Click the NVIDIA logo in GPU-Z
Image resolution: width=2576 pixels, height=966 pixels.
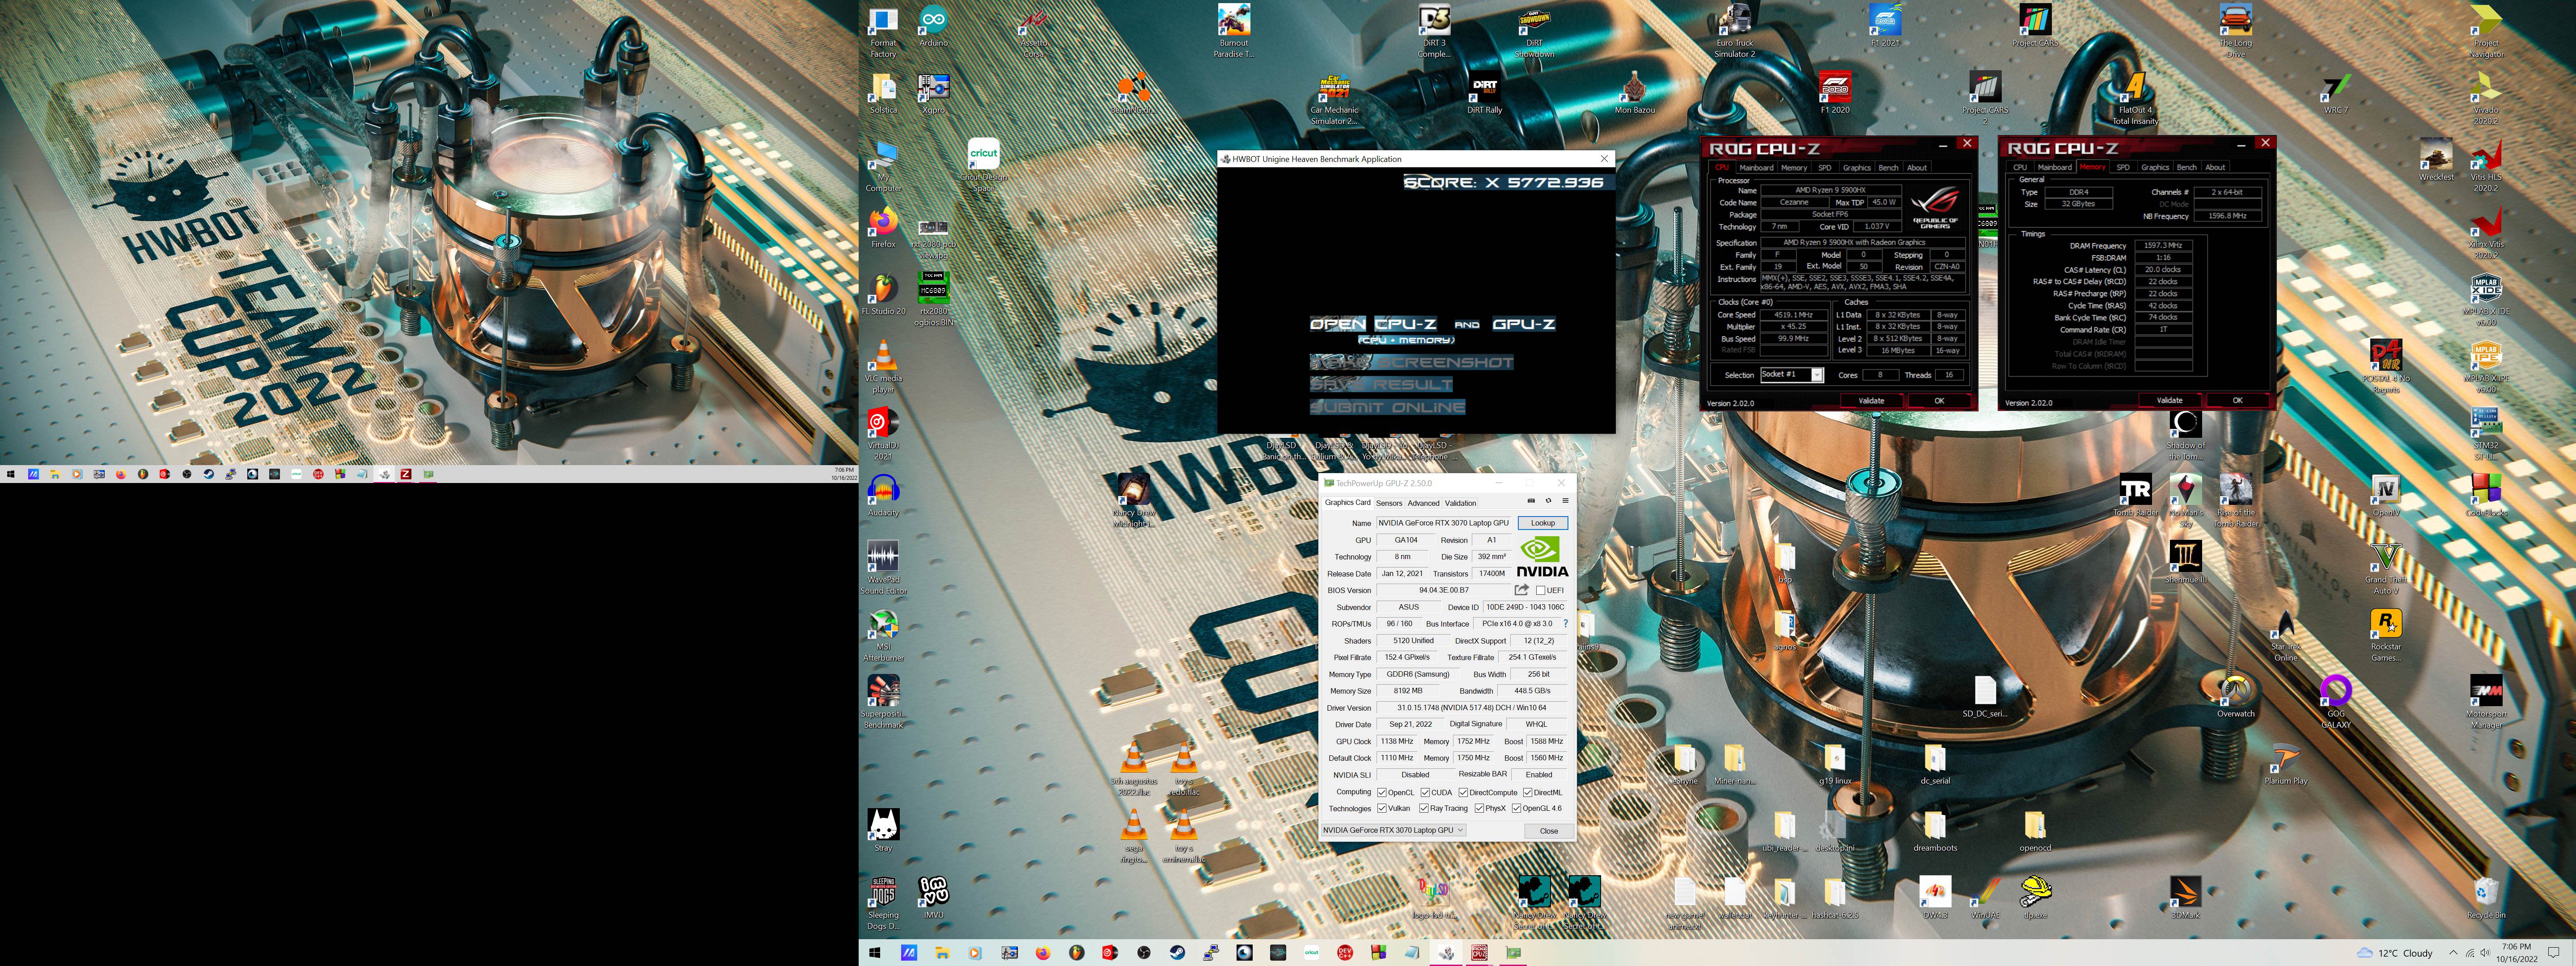tap(1542, 557)
